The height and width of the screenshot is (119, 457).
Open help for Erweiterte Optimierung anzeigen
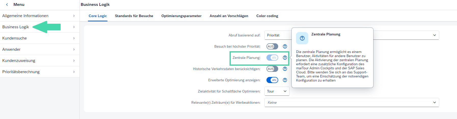click(x=285, y=80)
